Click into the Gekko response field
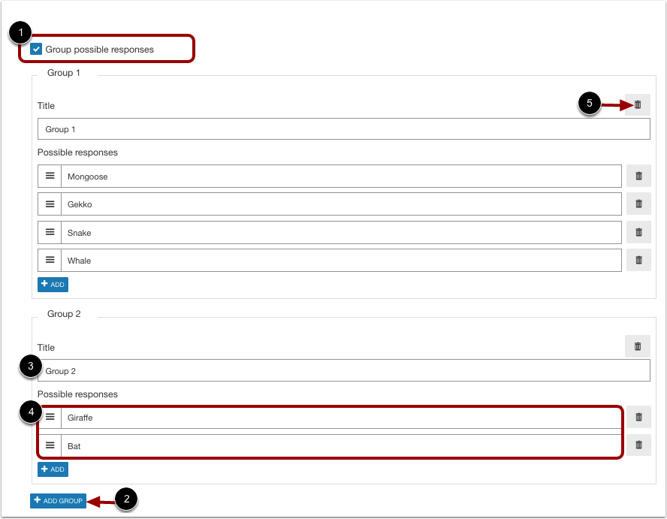Screen dimensions: 667x519 click(x=341, y=204)
